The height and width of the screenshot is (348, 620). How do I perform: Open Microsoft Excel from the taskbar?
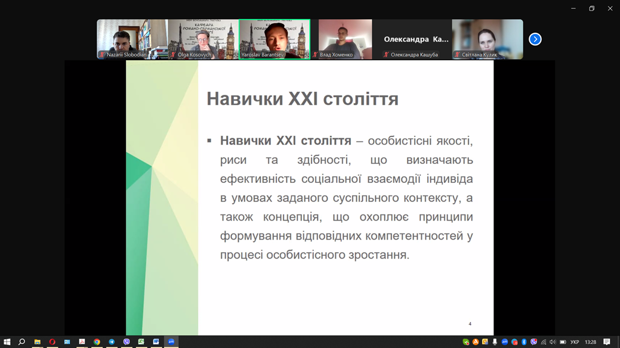(x=141, y=343)
